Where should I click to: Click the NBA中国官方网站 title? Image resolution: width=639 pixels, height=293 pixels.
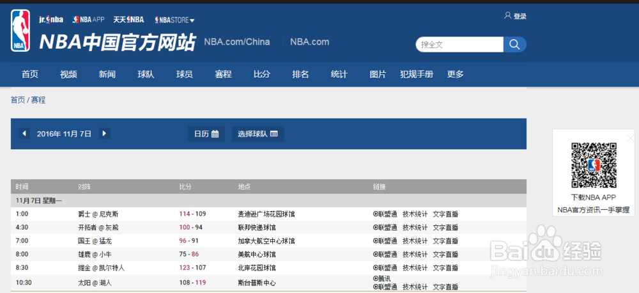point(118,42)
